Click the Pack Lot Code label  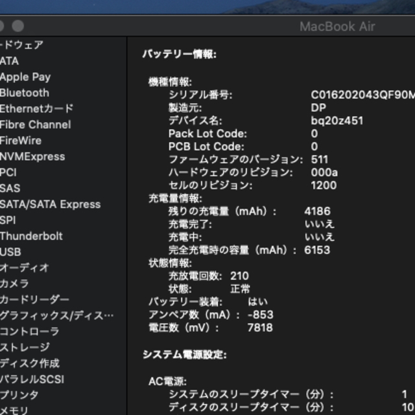tap(207, 134)
